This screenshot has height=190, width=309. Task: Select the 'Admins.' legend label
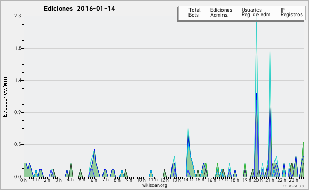[219, 15]
